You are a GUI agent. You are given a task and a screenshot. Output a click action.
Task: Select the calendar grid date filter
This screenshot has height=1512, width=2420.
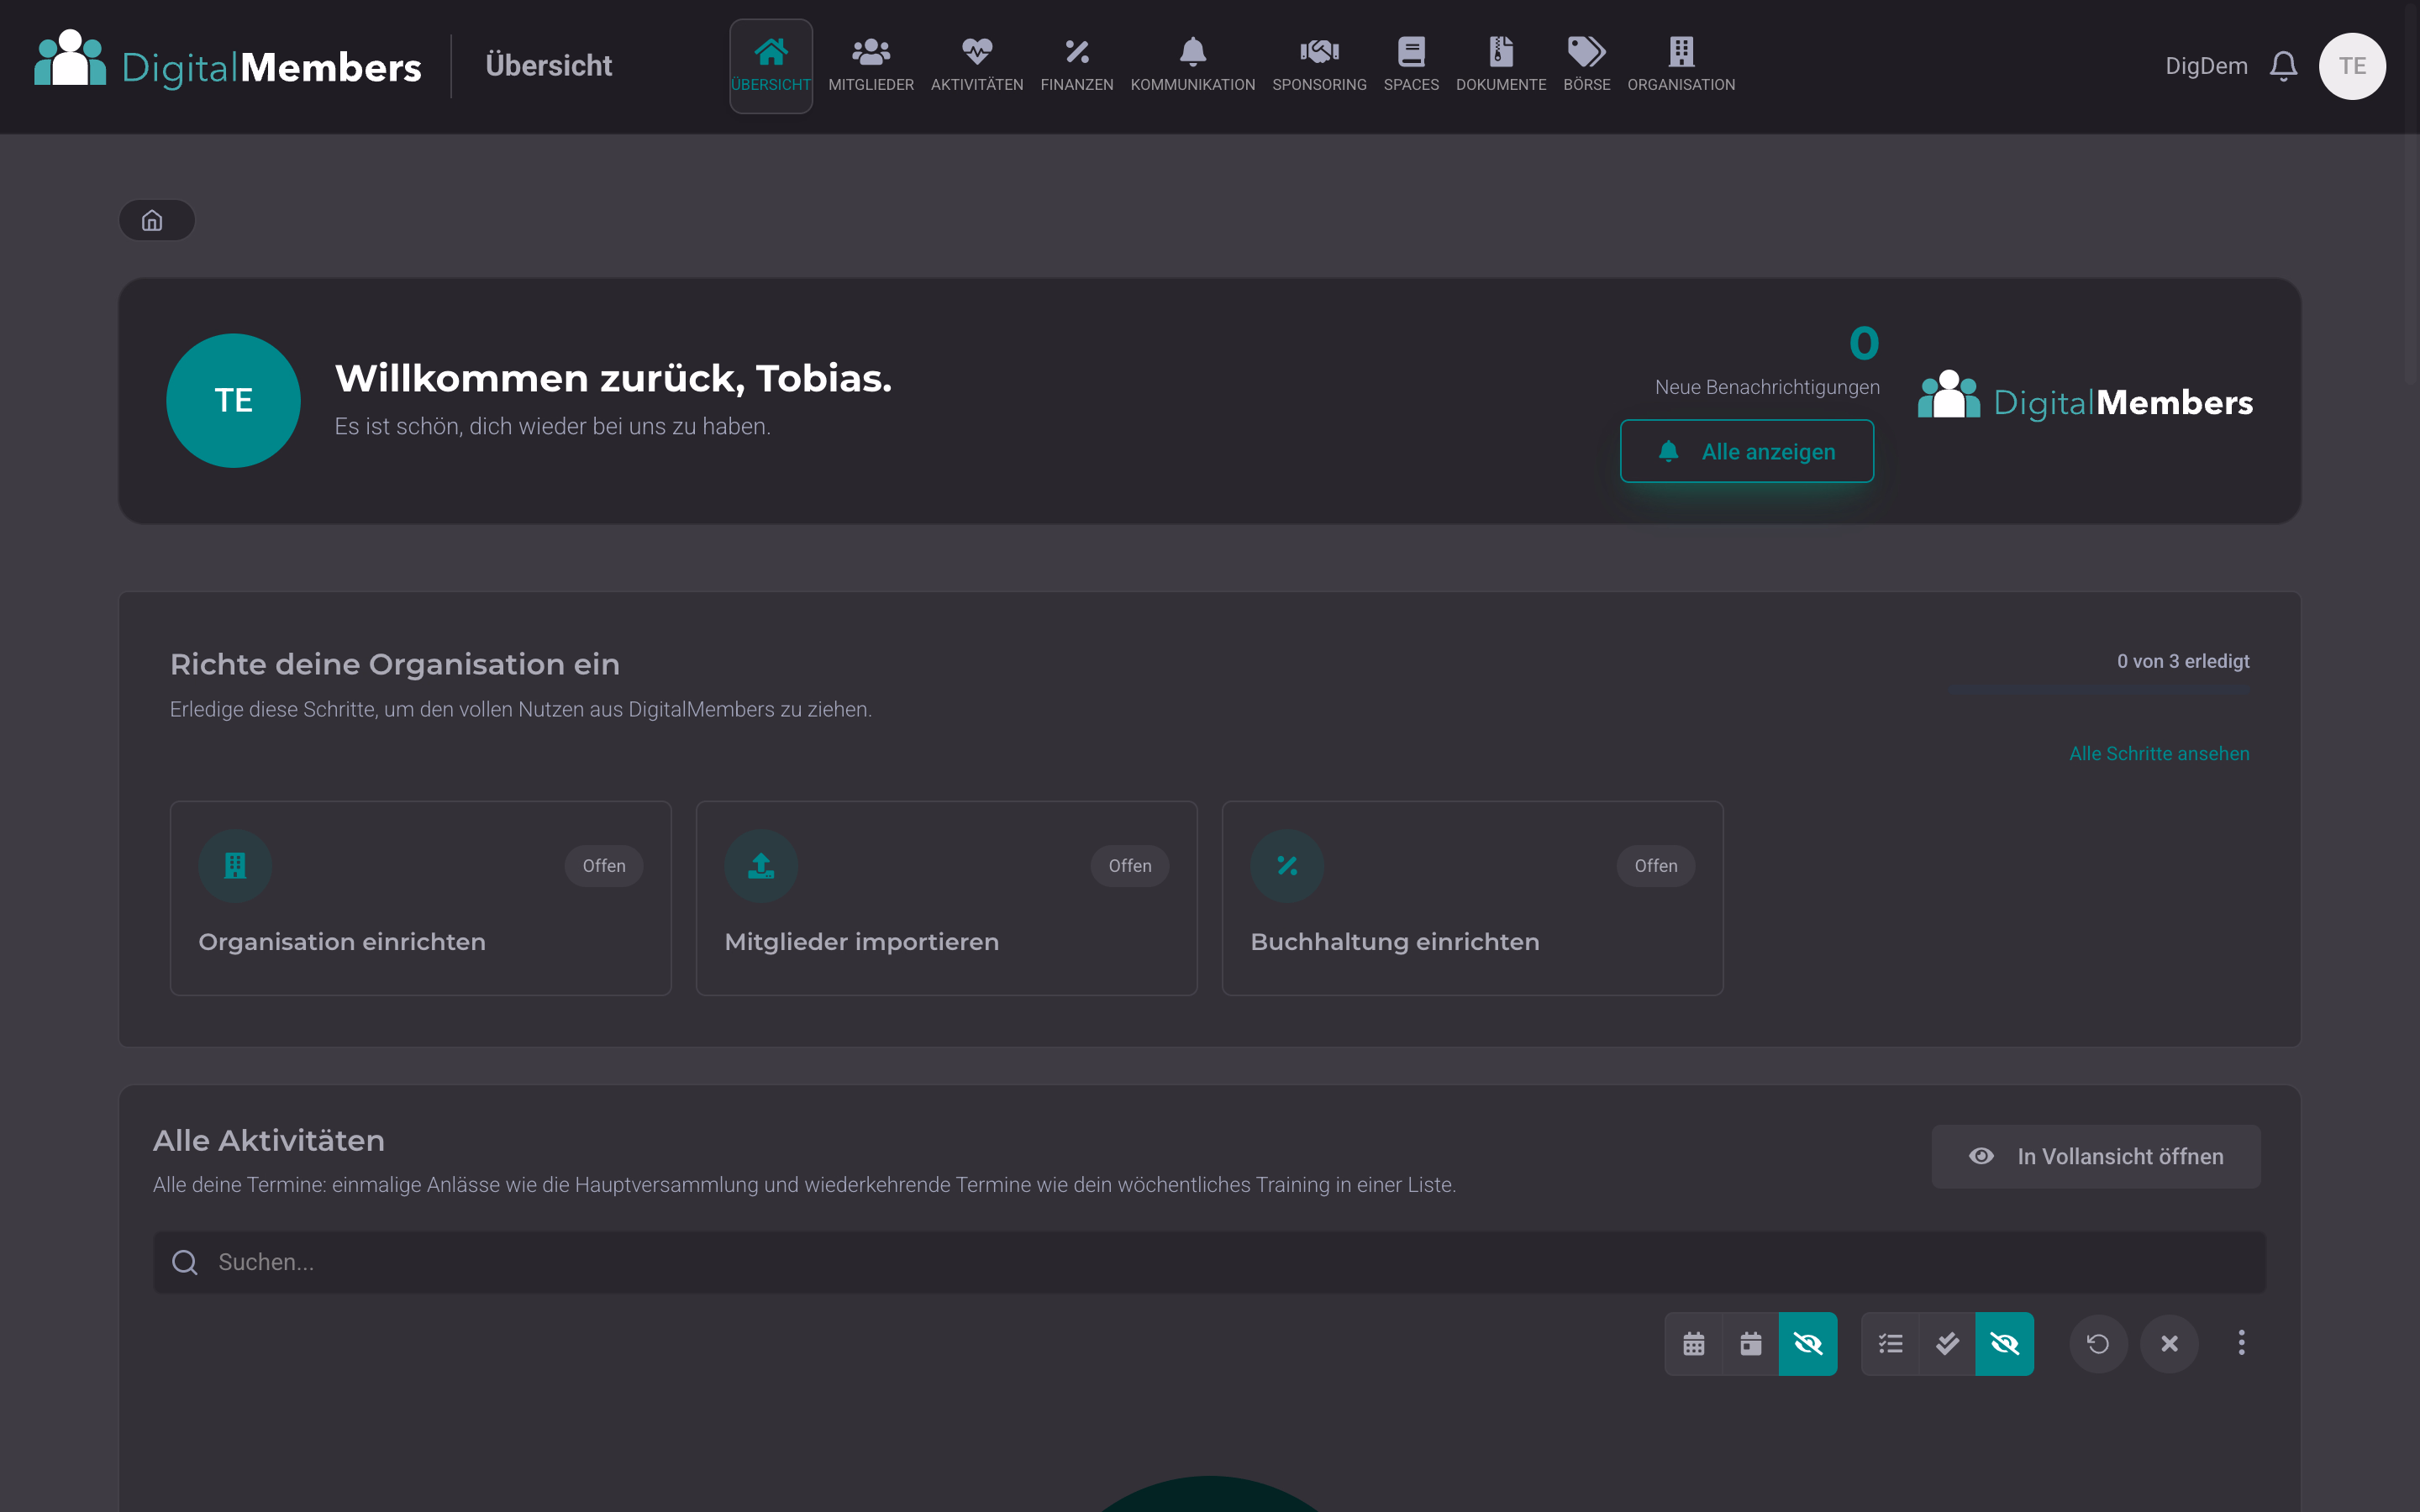[x=1693, y=1343]
